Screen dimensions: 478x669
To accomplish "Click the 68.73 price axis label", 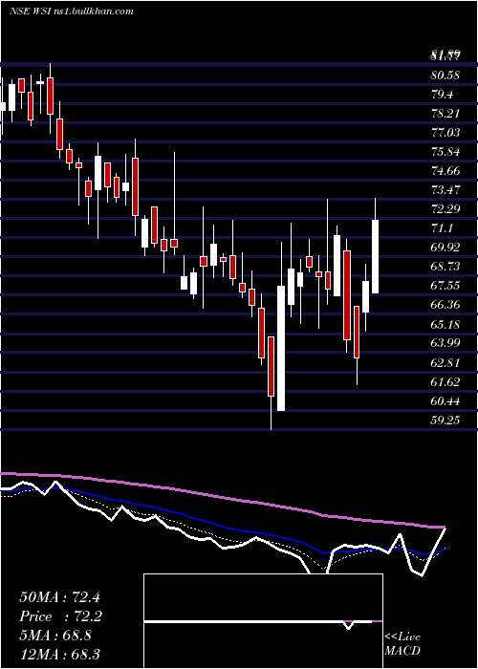I will (445, 267).
